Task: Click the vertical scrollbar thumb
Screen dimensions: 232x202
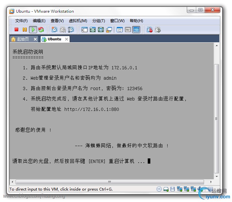Action: coord(217,119)
